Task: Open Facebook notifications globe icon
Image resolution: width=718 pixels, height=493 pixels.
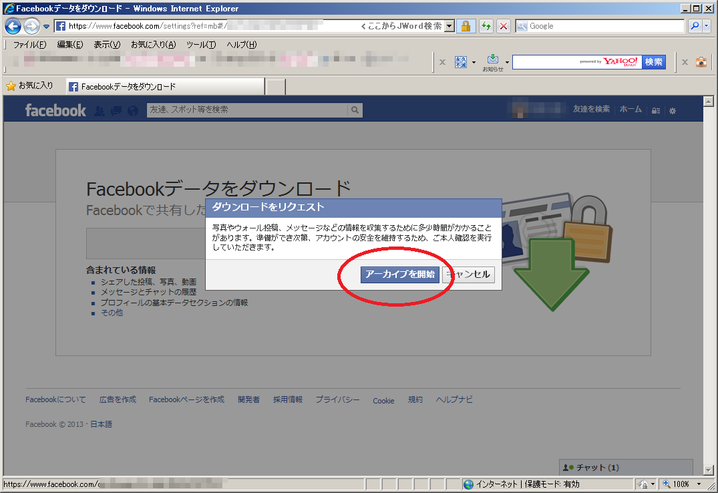Action: click(x=133, y=110)
